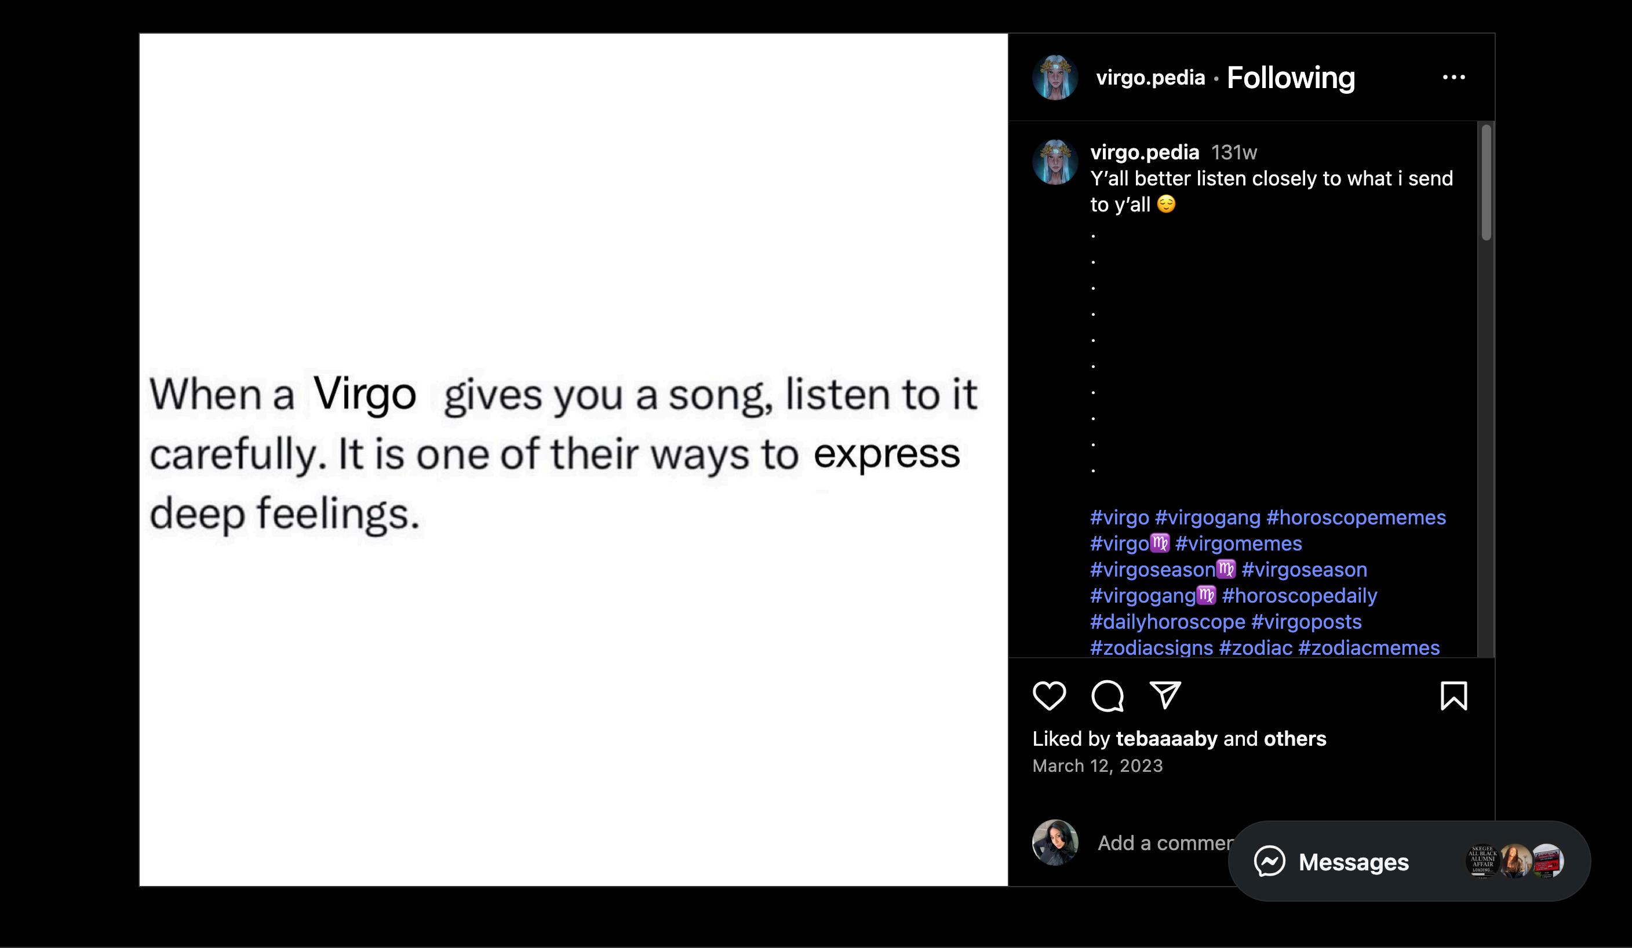
Task: Open tebaaaaby's profile from the likes
Action: (x=1167, y=739)
